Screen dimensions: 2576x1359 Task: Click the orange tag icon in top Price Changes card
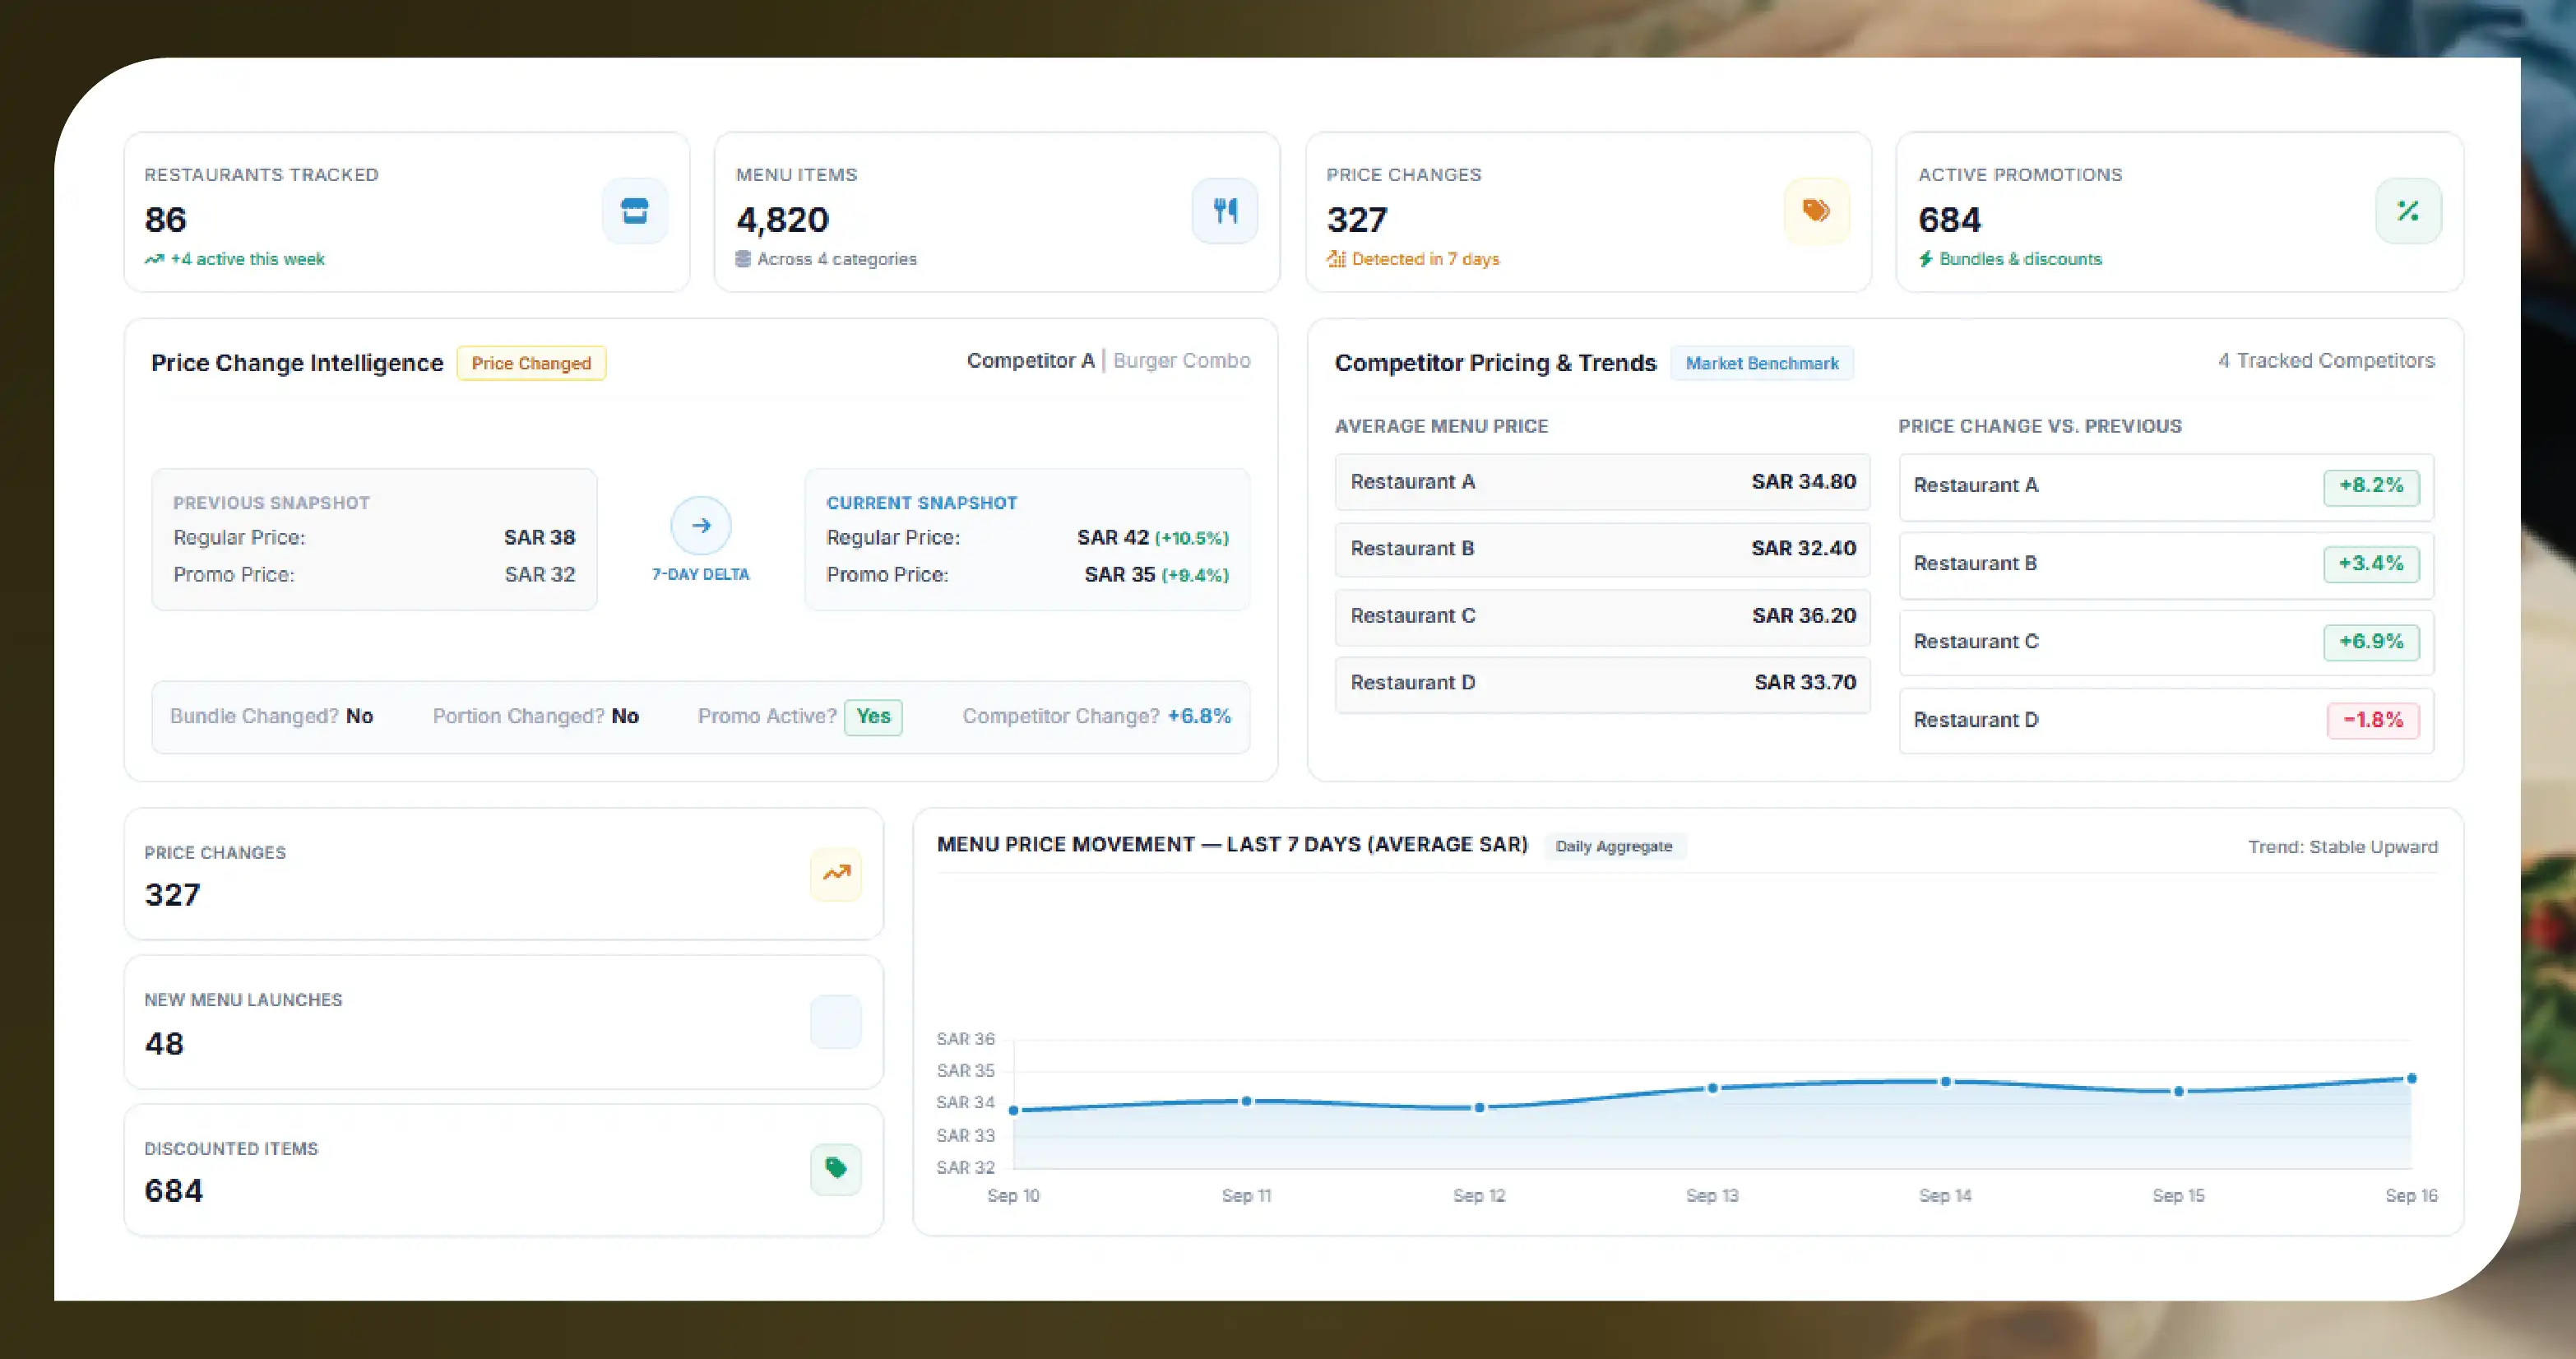1817,211
